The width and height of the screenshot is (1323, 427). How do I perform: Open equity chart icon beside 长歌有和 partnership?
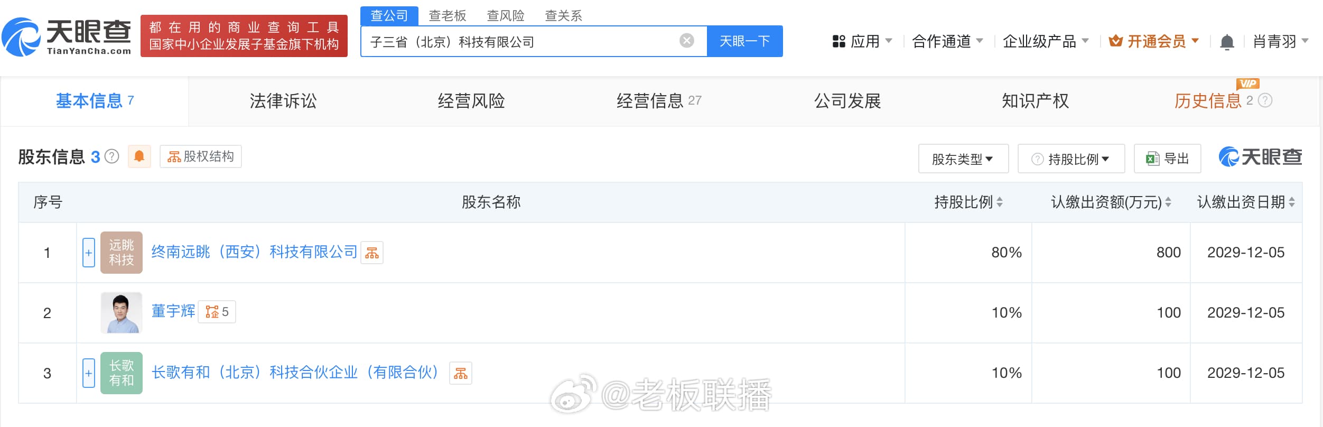(460, 374)
